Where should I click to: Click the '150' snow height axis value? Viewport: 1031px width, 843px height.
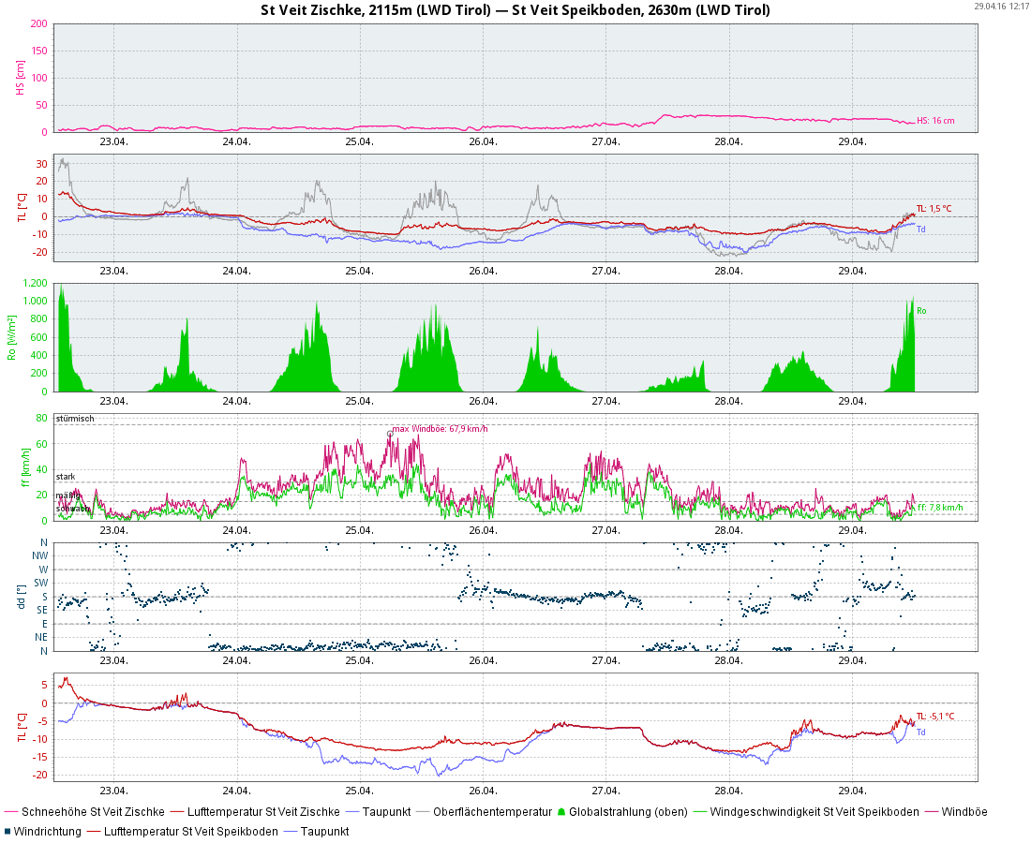pos(39,51)
